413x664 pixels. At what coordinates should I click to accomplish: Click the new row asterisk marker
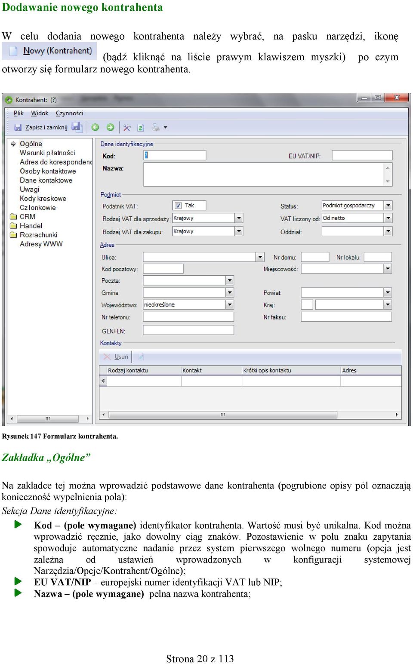coord(103,381)
